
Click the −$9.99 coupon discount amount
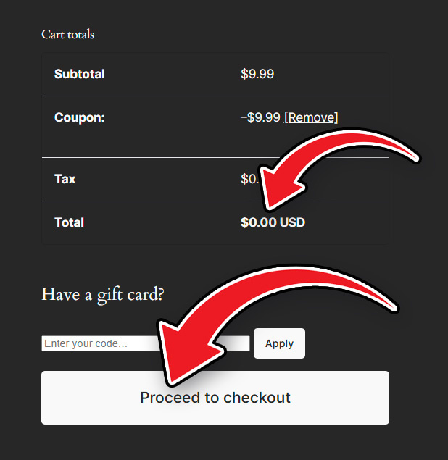pyautogui.click(x=260, y=117)
